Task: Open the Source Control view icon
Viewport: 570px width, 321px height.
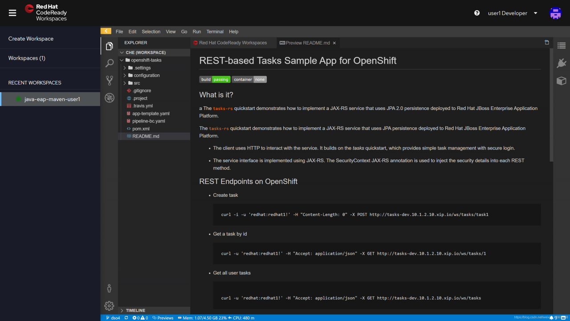Action: 110,81
